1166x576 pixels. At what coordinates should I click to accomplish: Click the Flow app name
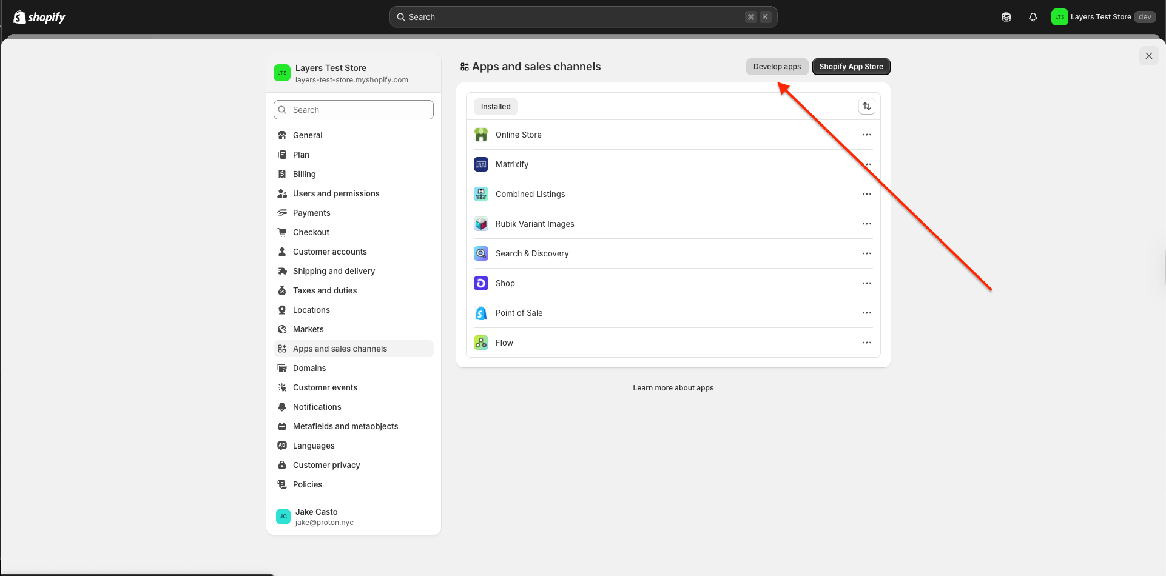click(504, 343)
